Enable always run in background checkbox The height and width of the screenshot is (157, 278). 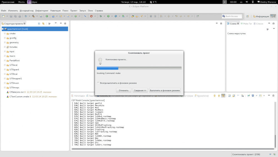[98, 83]
